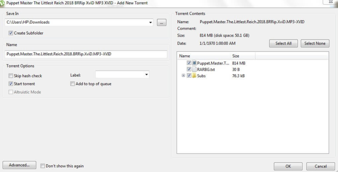Uncheck the Puppet.Master video file checkbox
The height and width of the screenshot is (172, 338).
click(189, 63)
